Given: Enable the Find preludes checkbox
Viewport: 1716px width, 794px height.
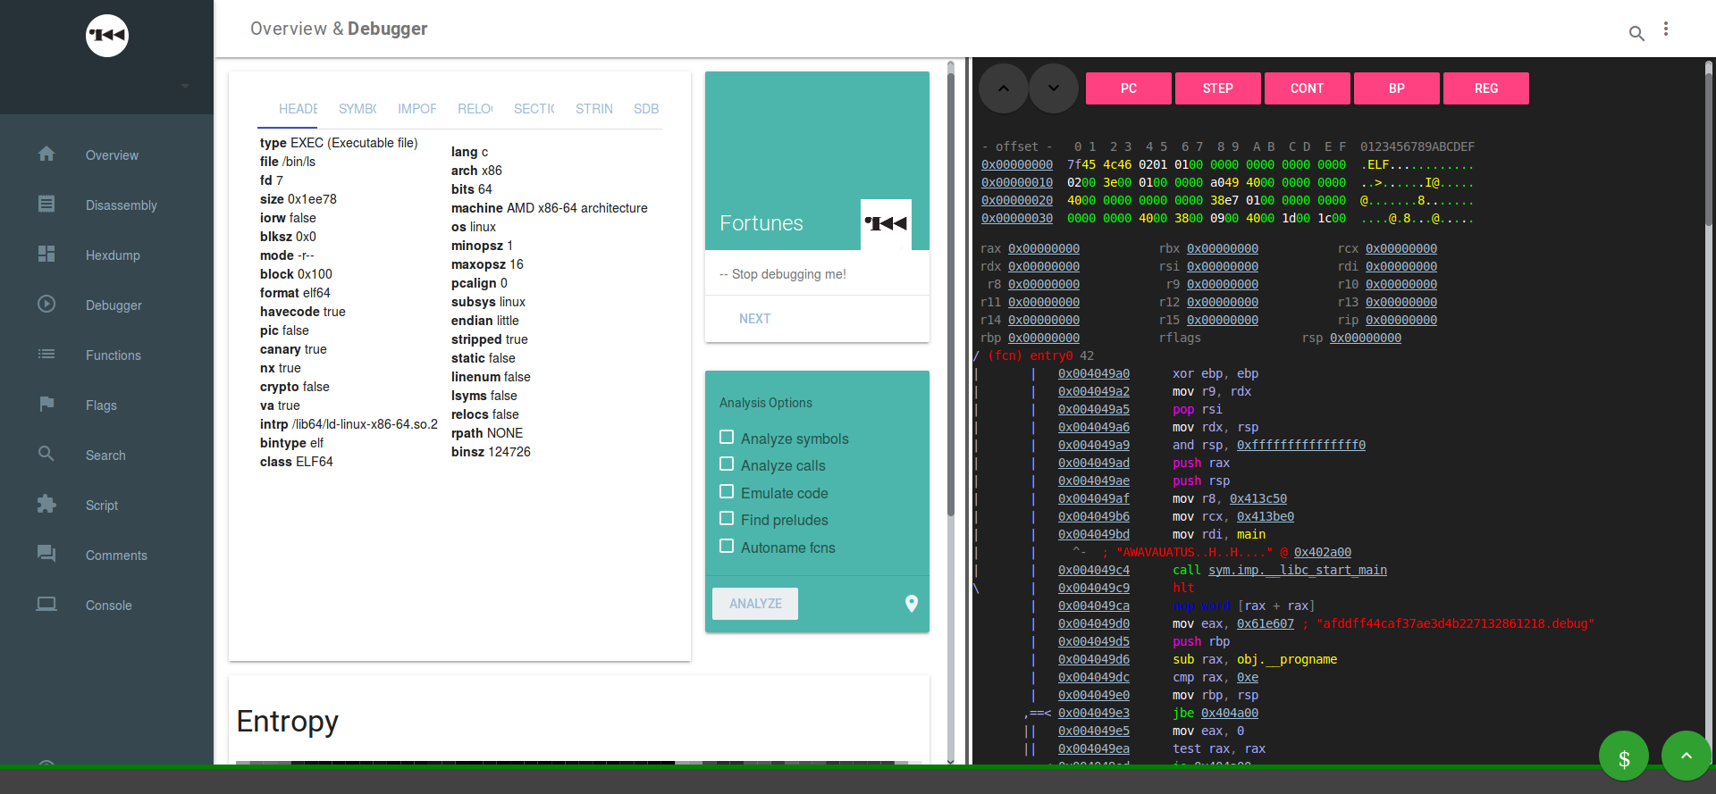Looking at the screenshot, I should [x=727, y=518].
